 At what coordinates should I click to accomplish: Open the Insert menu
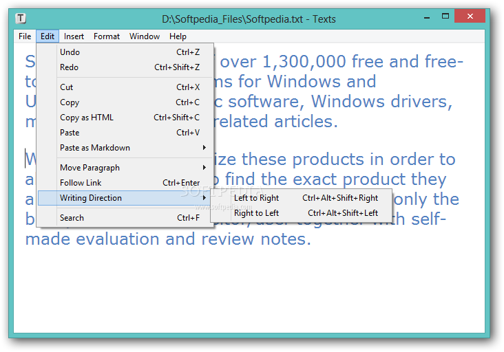[74, 36]
